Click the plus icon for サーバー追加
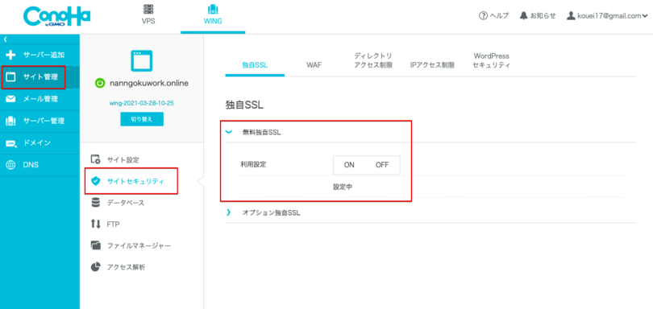The image size is (653, 309). 10,55
